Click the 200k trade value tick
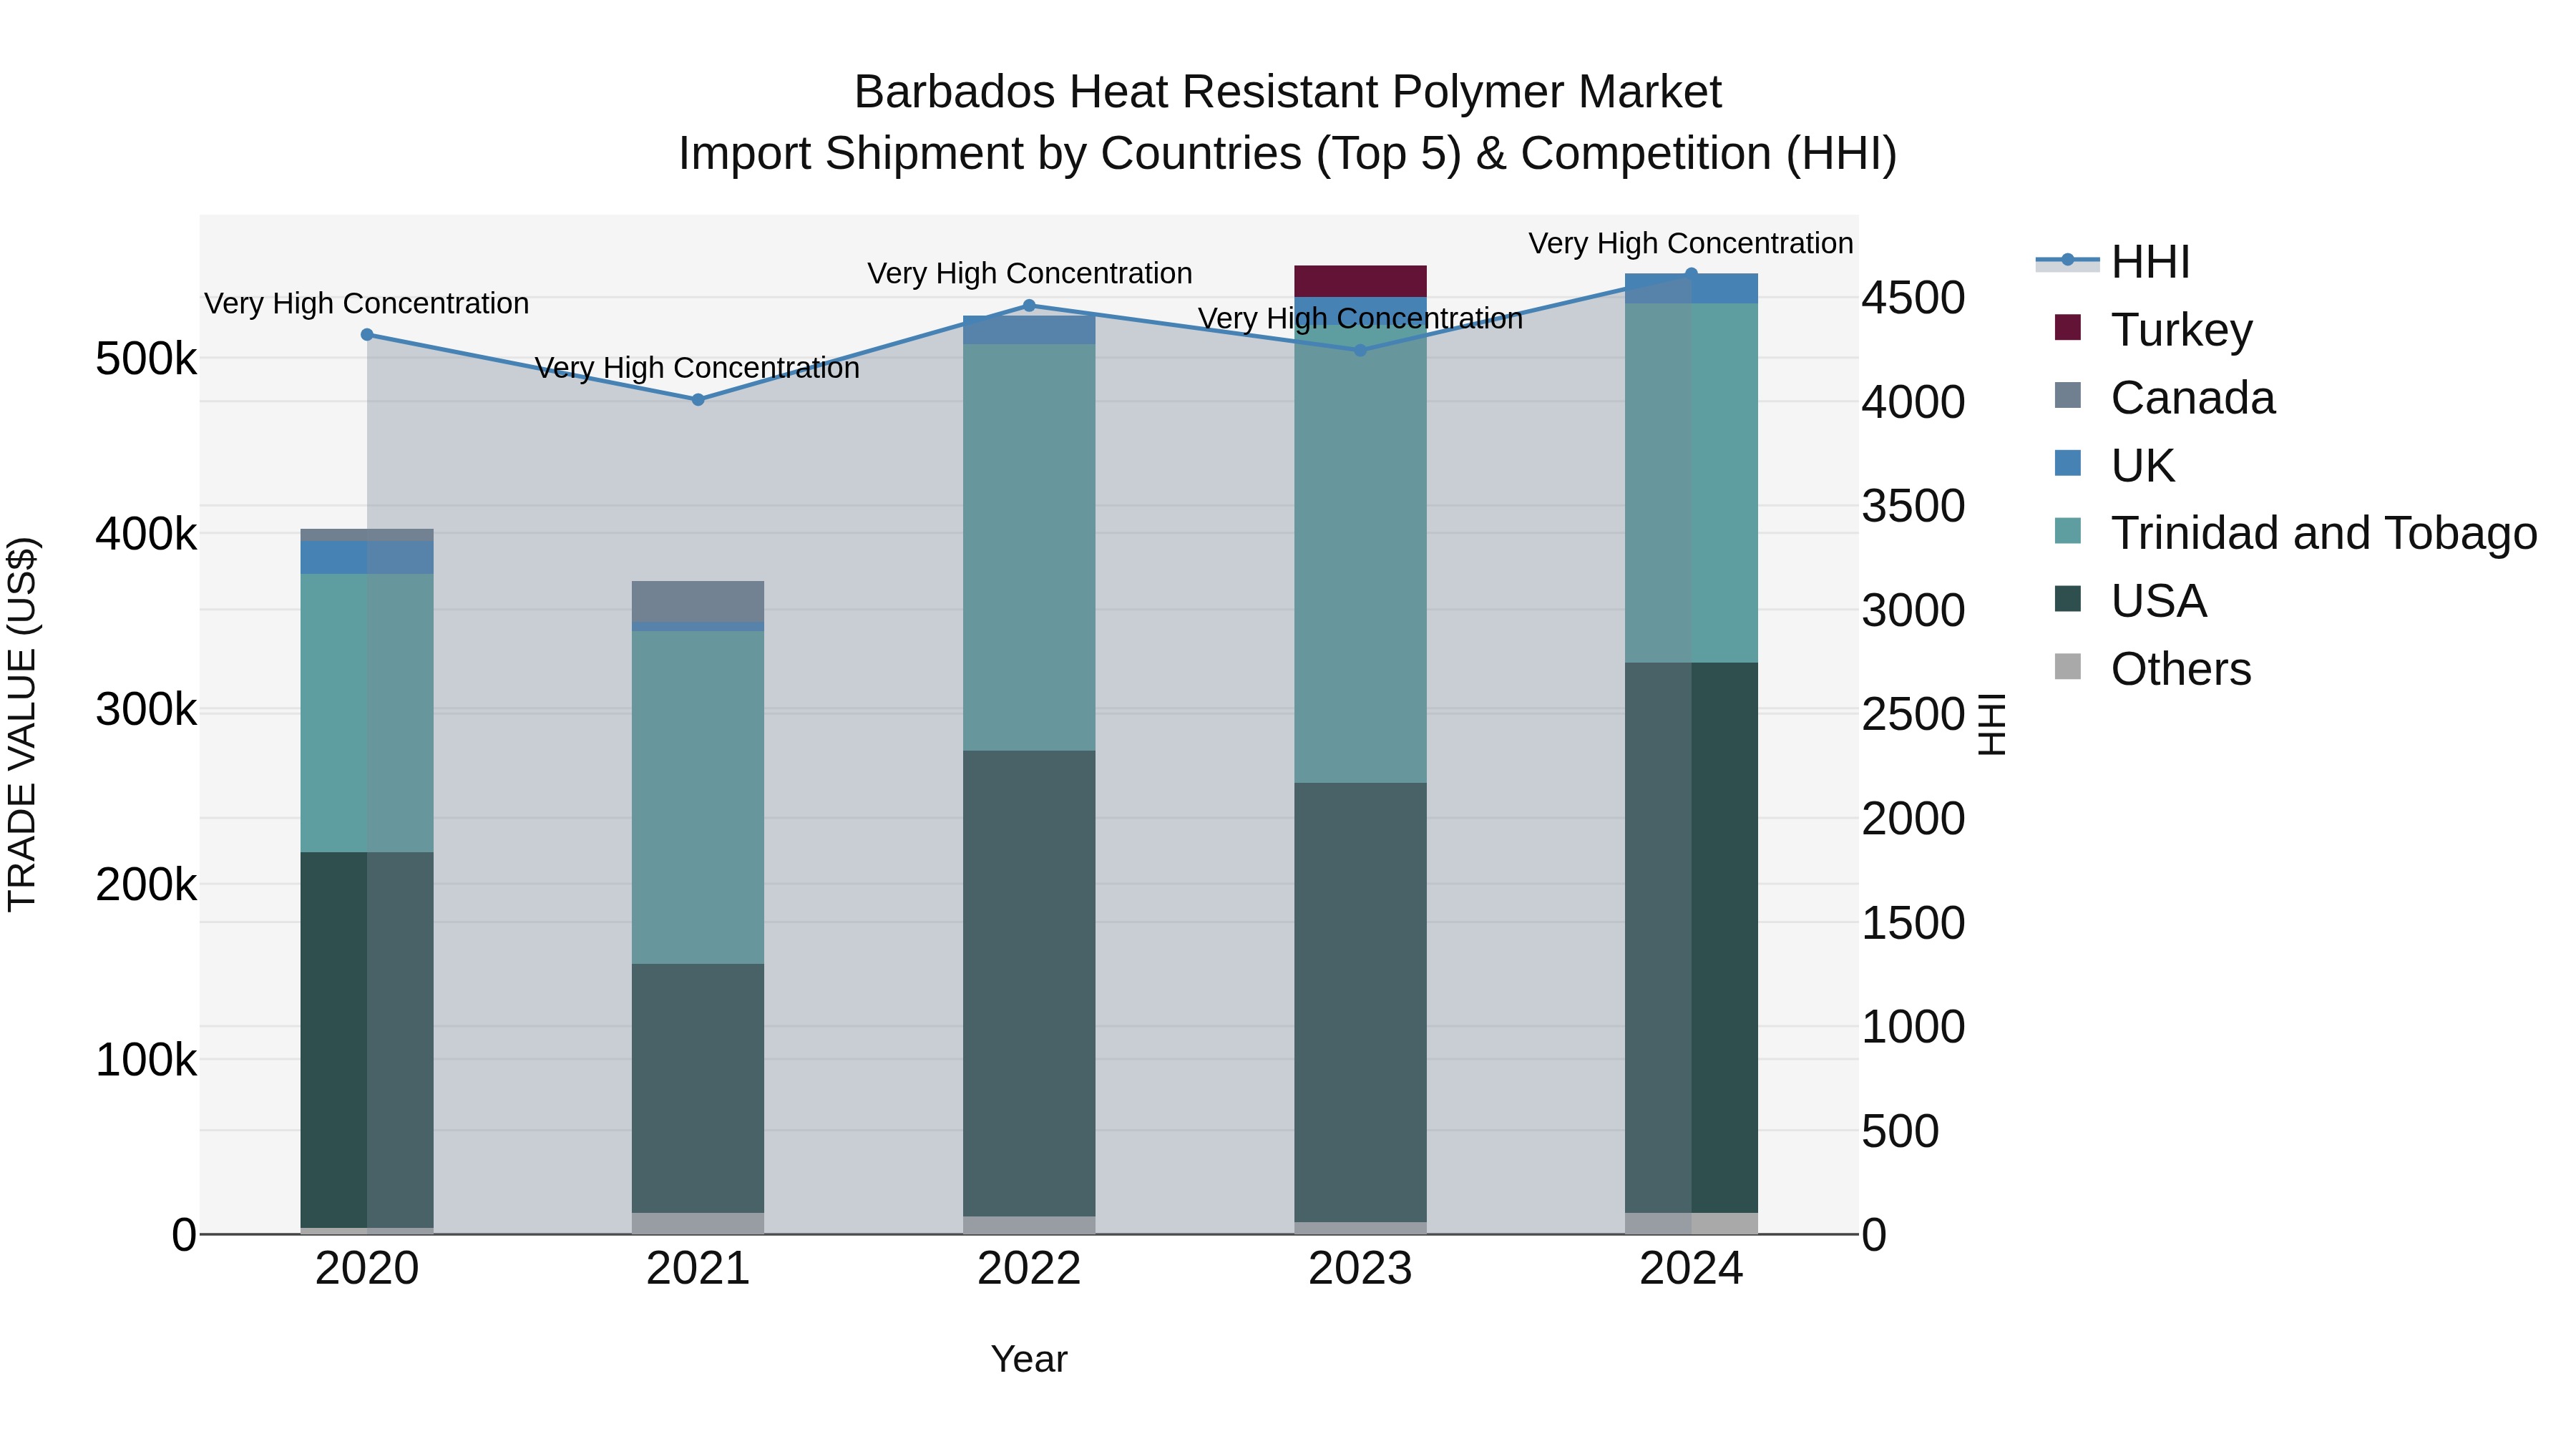The image size is (2576, 1449). tap(146, 885)
